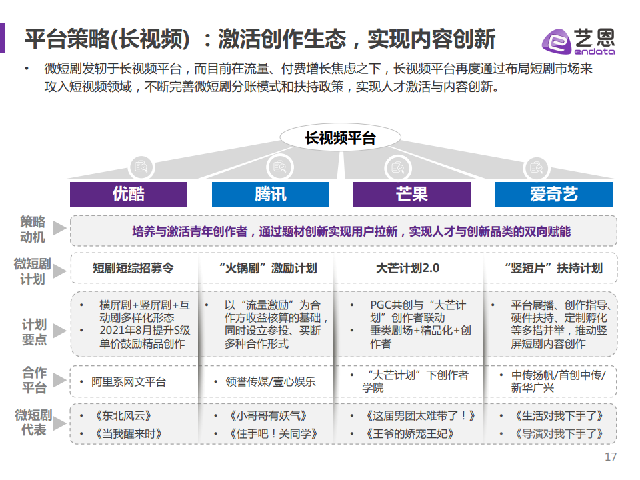Click the 短剧短综招募令 plan cell
Image resolution: width=640 pixels, height=480 pixels.
pos(133,268)
